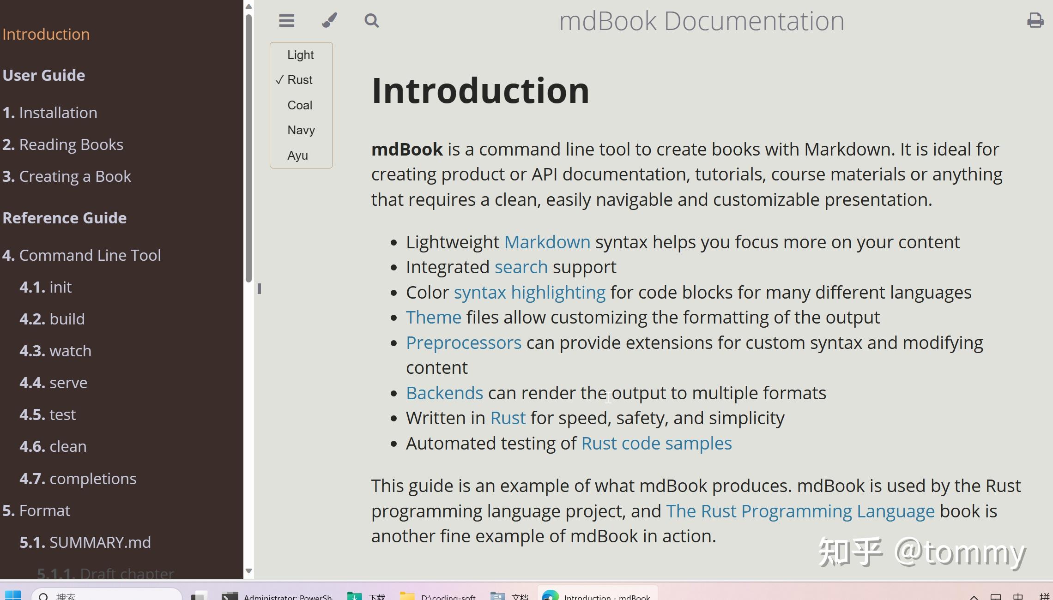Image resolution: width=1053 pixels, height=600 pixels.
Task: Click the print book icon
Action: [x=1035, y=21]
